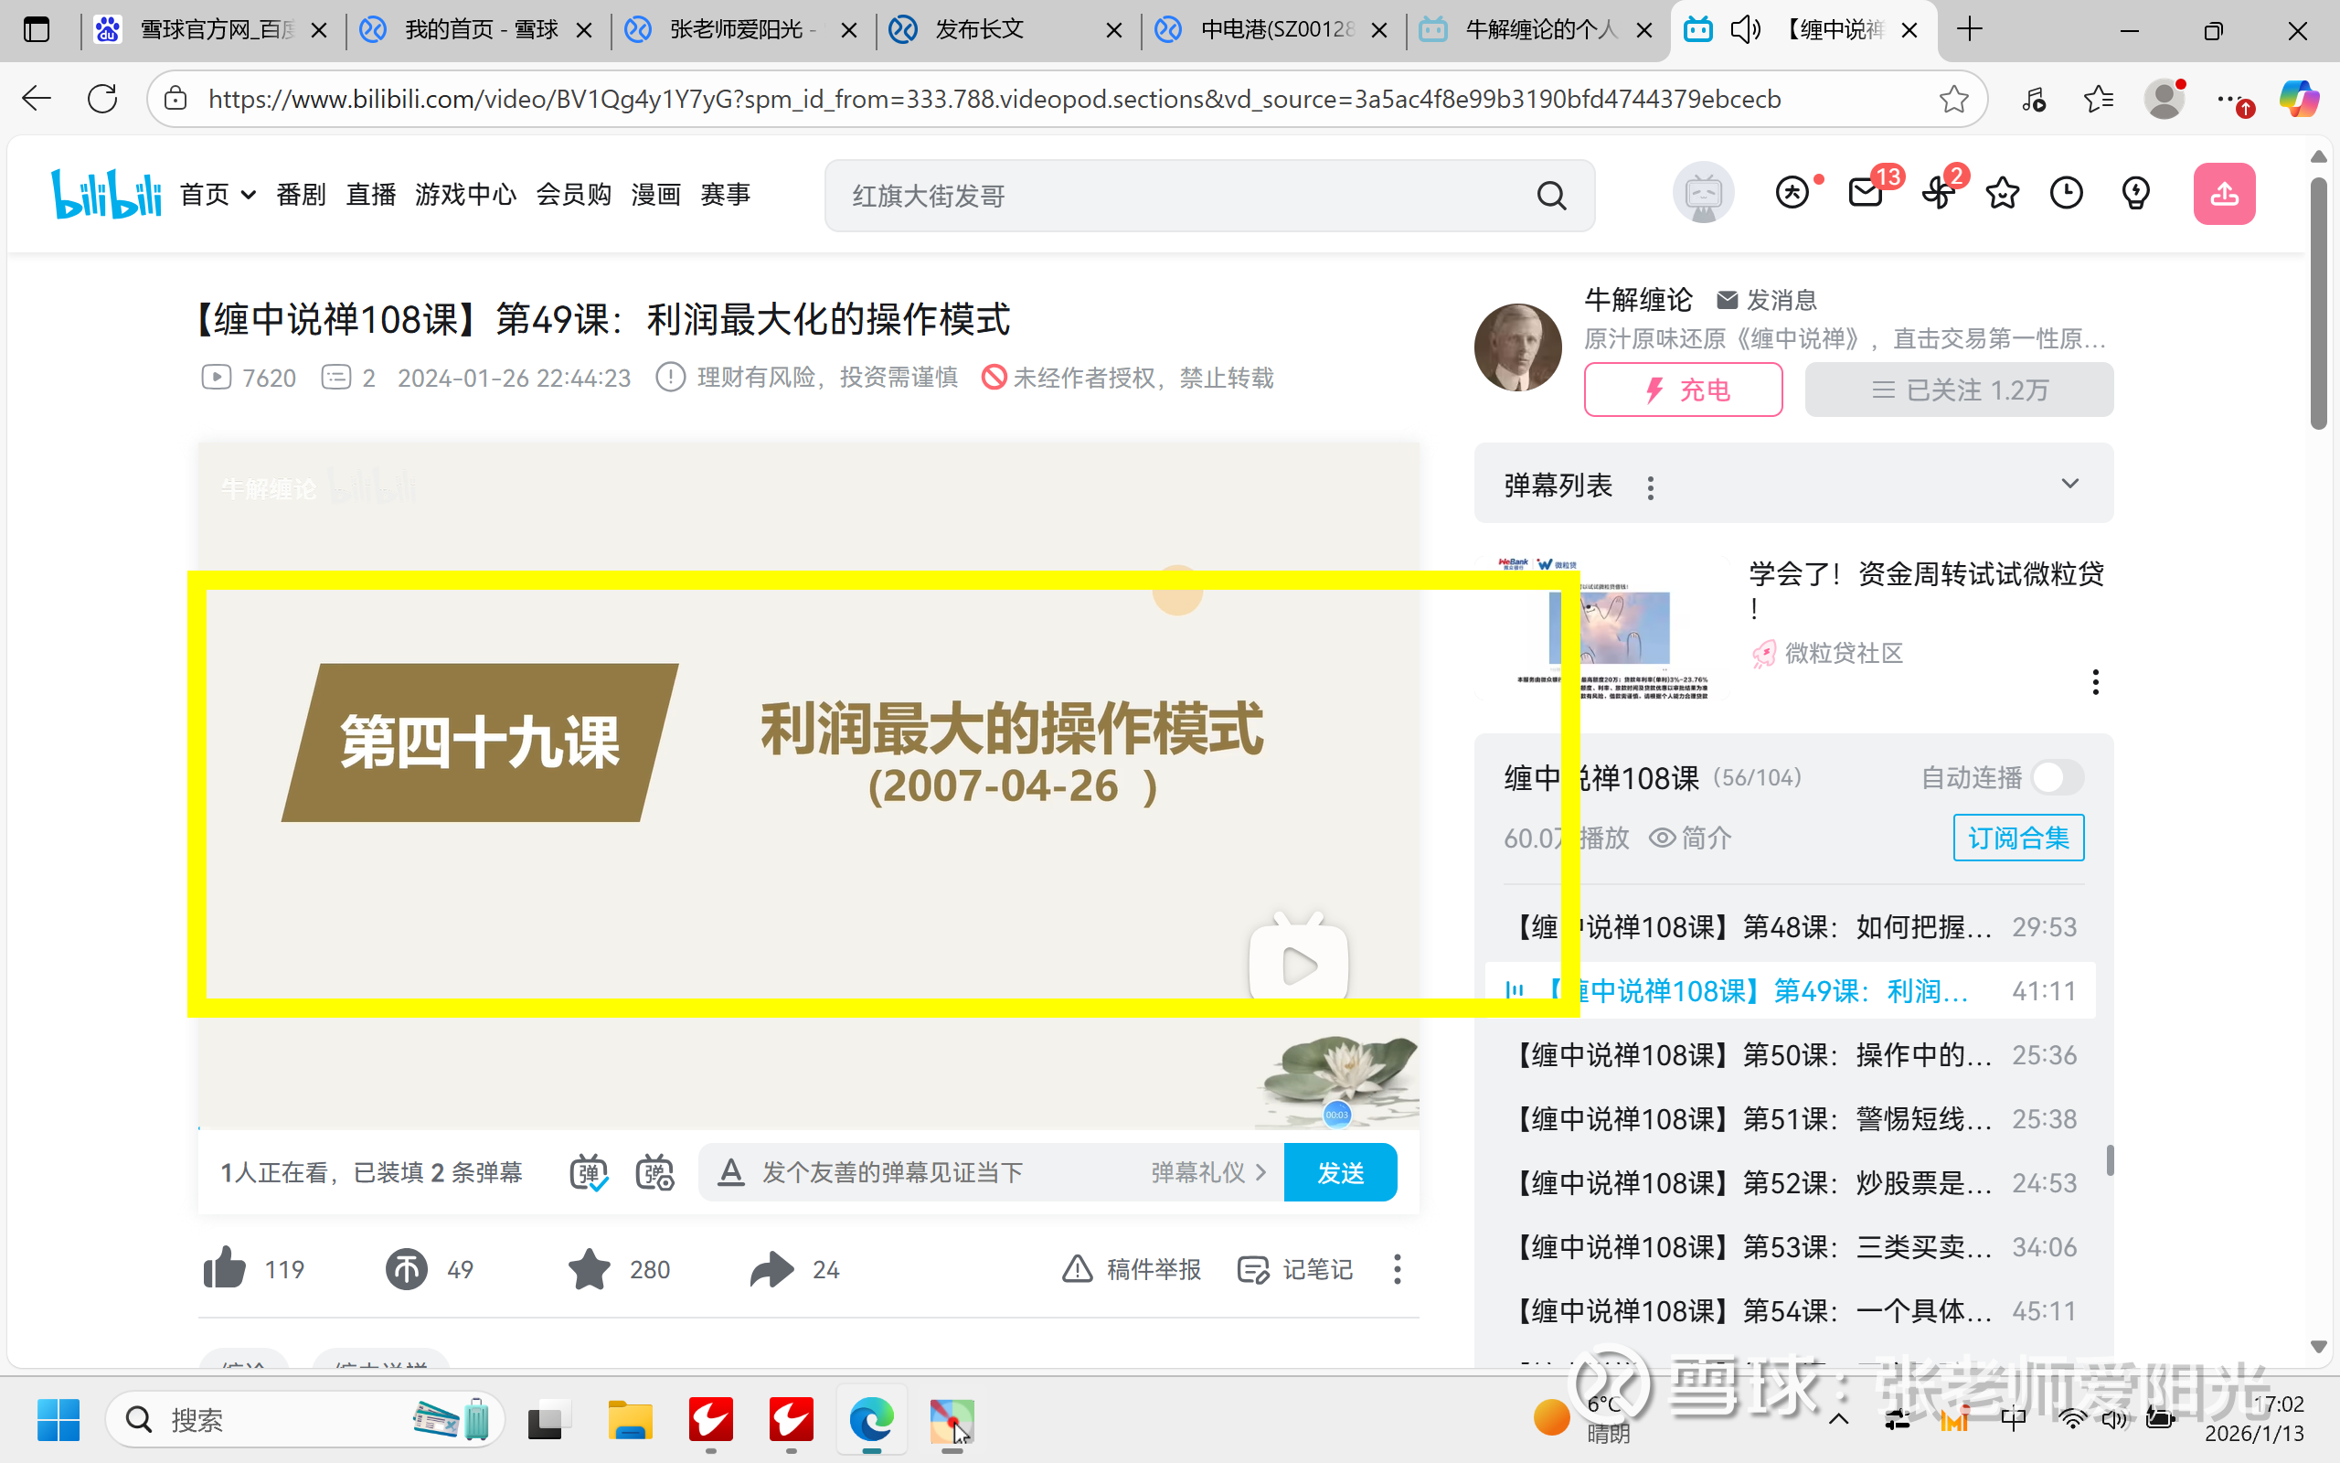Screen dimensions: 2340x1463
Task: Click the like thumbs-up icon
Action: pyautogui.click(x=224, y=1268)
